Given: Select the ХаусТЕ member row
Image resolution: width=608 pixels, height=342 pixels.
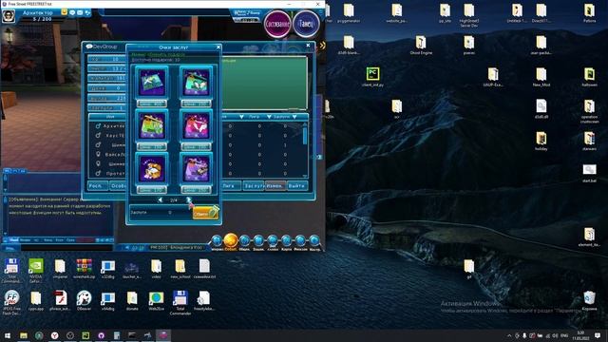Looking at the screenshot, I should 110,135.
